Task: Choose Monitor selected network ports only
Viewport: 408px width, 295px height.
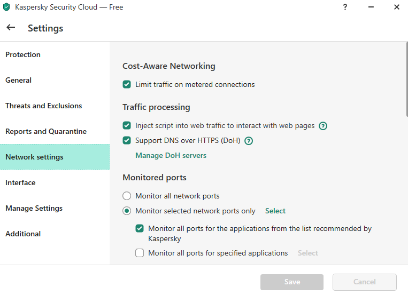Action: coord(127,211)
